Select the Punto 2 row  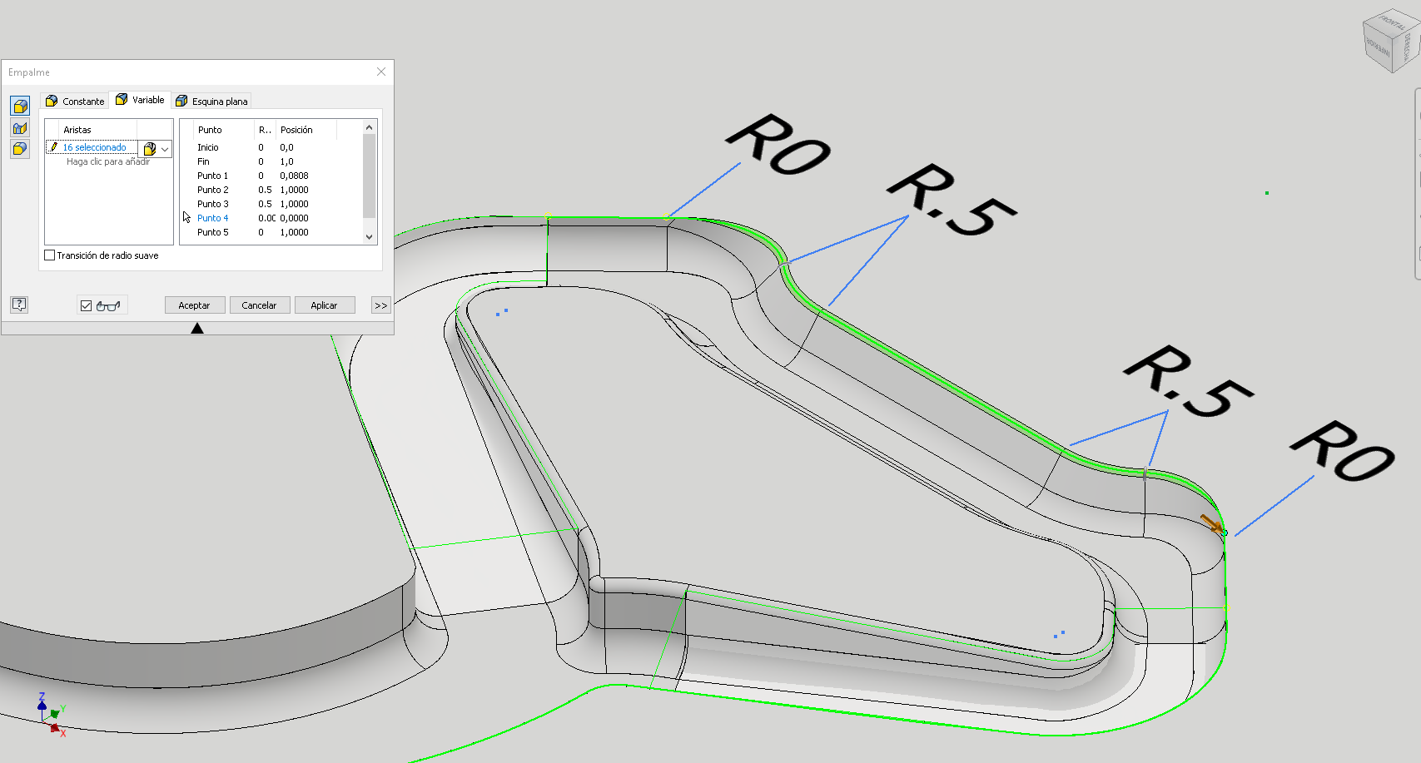271,190
